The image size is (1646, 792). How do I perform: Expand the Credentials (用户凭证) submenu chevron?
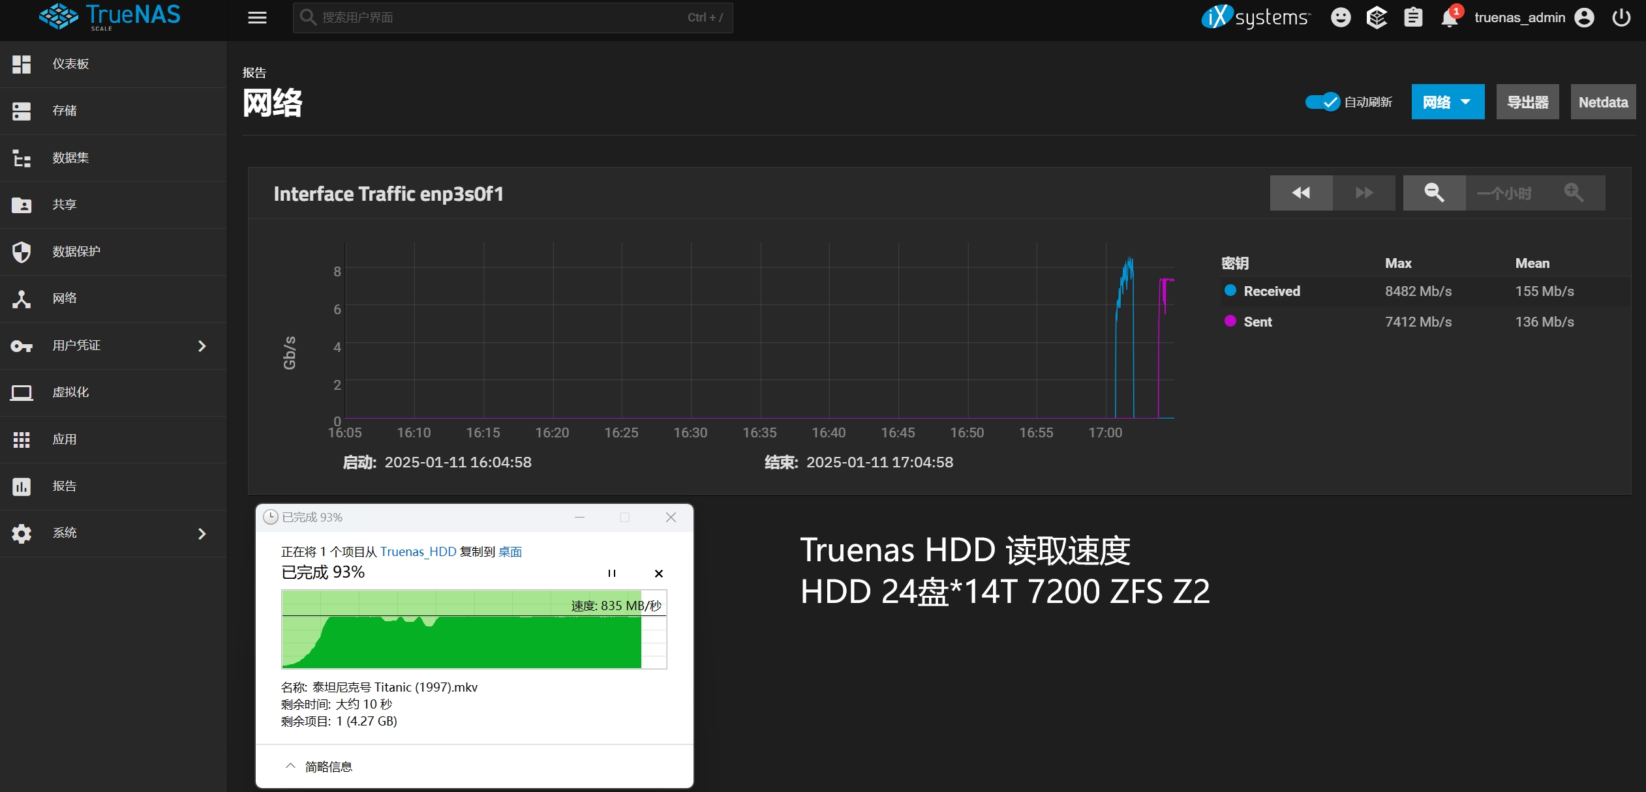tap(202, 346)
